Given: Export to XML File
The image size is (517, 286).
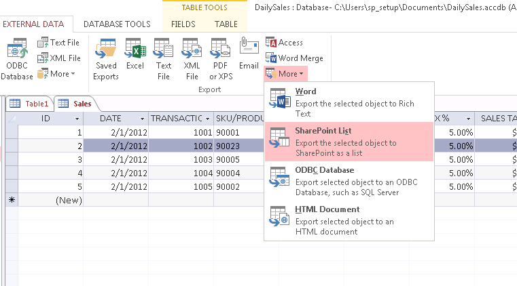Looking at the screenshot, I should [192, 59].
